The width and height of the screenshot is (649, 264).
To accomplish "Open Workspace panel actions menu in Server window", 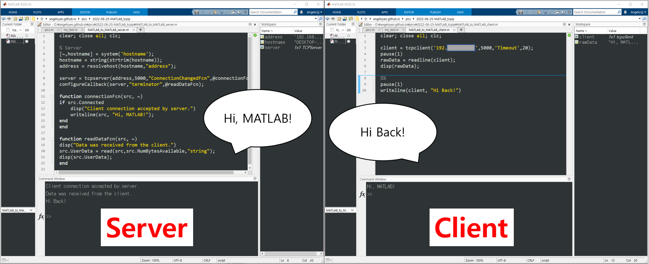I will coord(321,24).
